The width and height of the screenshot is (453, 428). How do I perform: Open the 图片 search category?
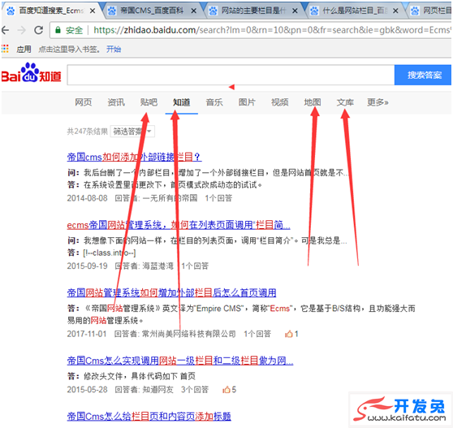coord(247,102)
